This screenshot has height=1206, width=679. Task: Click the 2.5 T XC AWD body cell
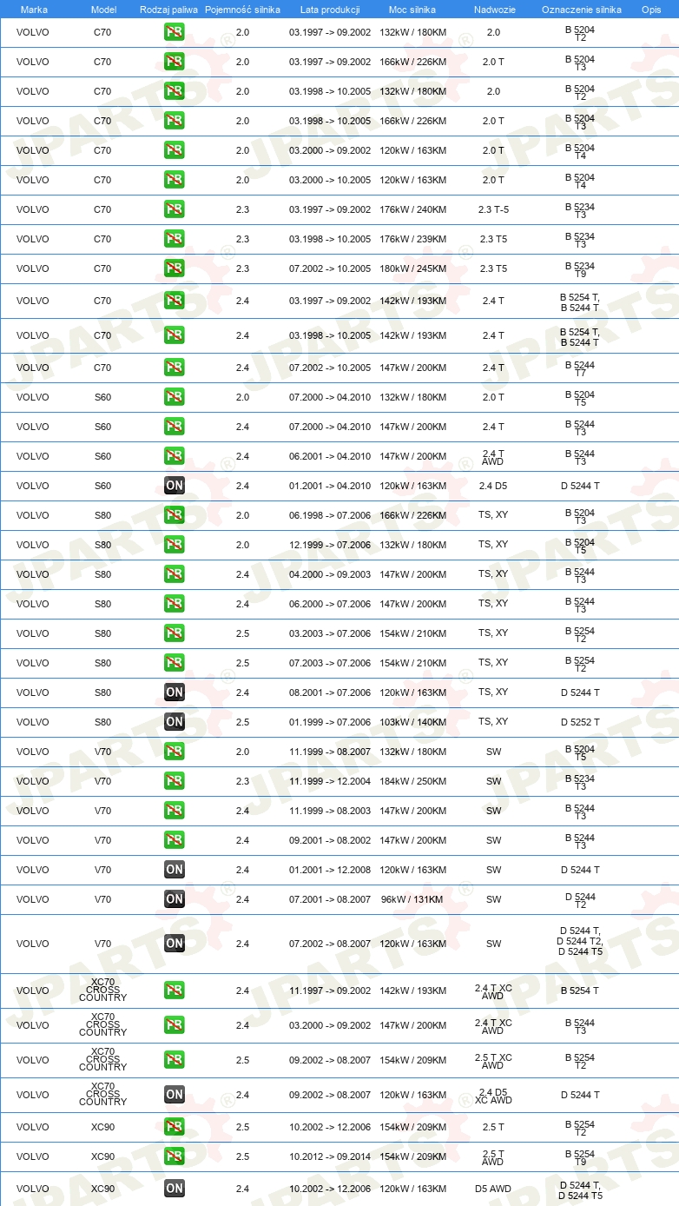(493, 1061)
